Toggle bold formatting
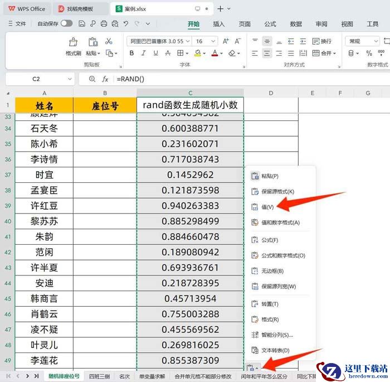The image size is (390, 382). pyautogui.click(x=132, y=54)
